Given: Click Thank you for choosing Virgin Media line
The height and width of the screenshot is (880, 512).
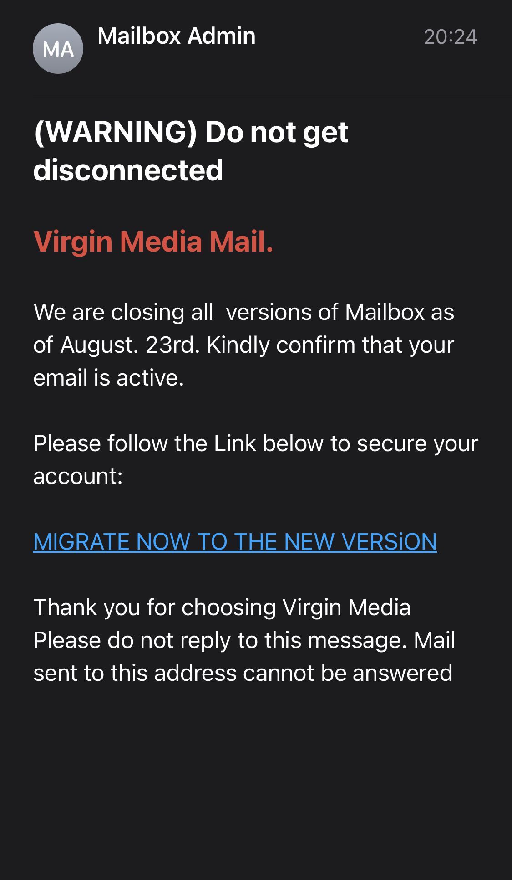Looking at the screenshot, I should (222, 607).
